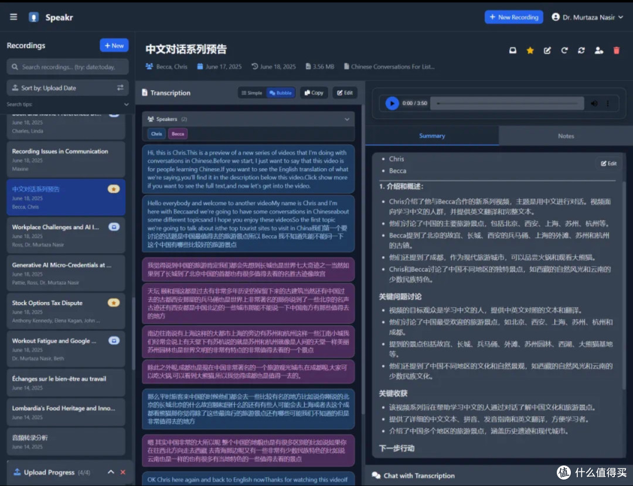The width and height of the screenshot is (633, 486).
Task: Click the chat bubbles icon beside Chat with Transcription
Action: [376, 475]
